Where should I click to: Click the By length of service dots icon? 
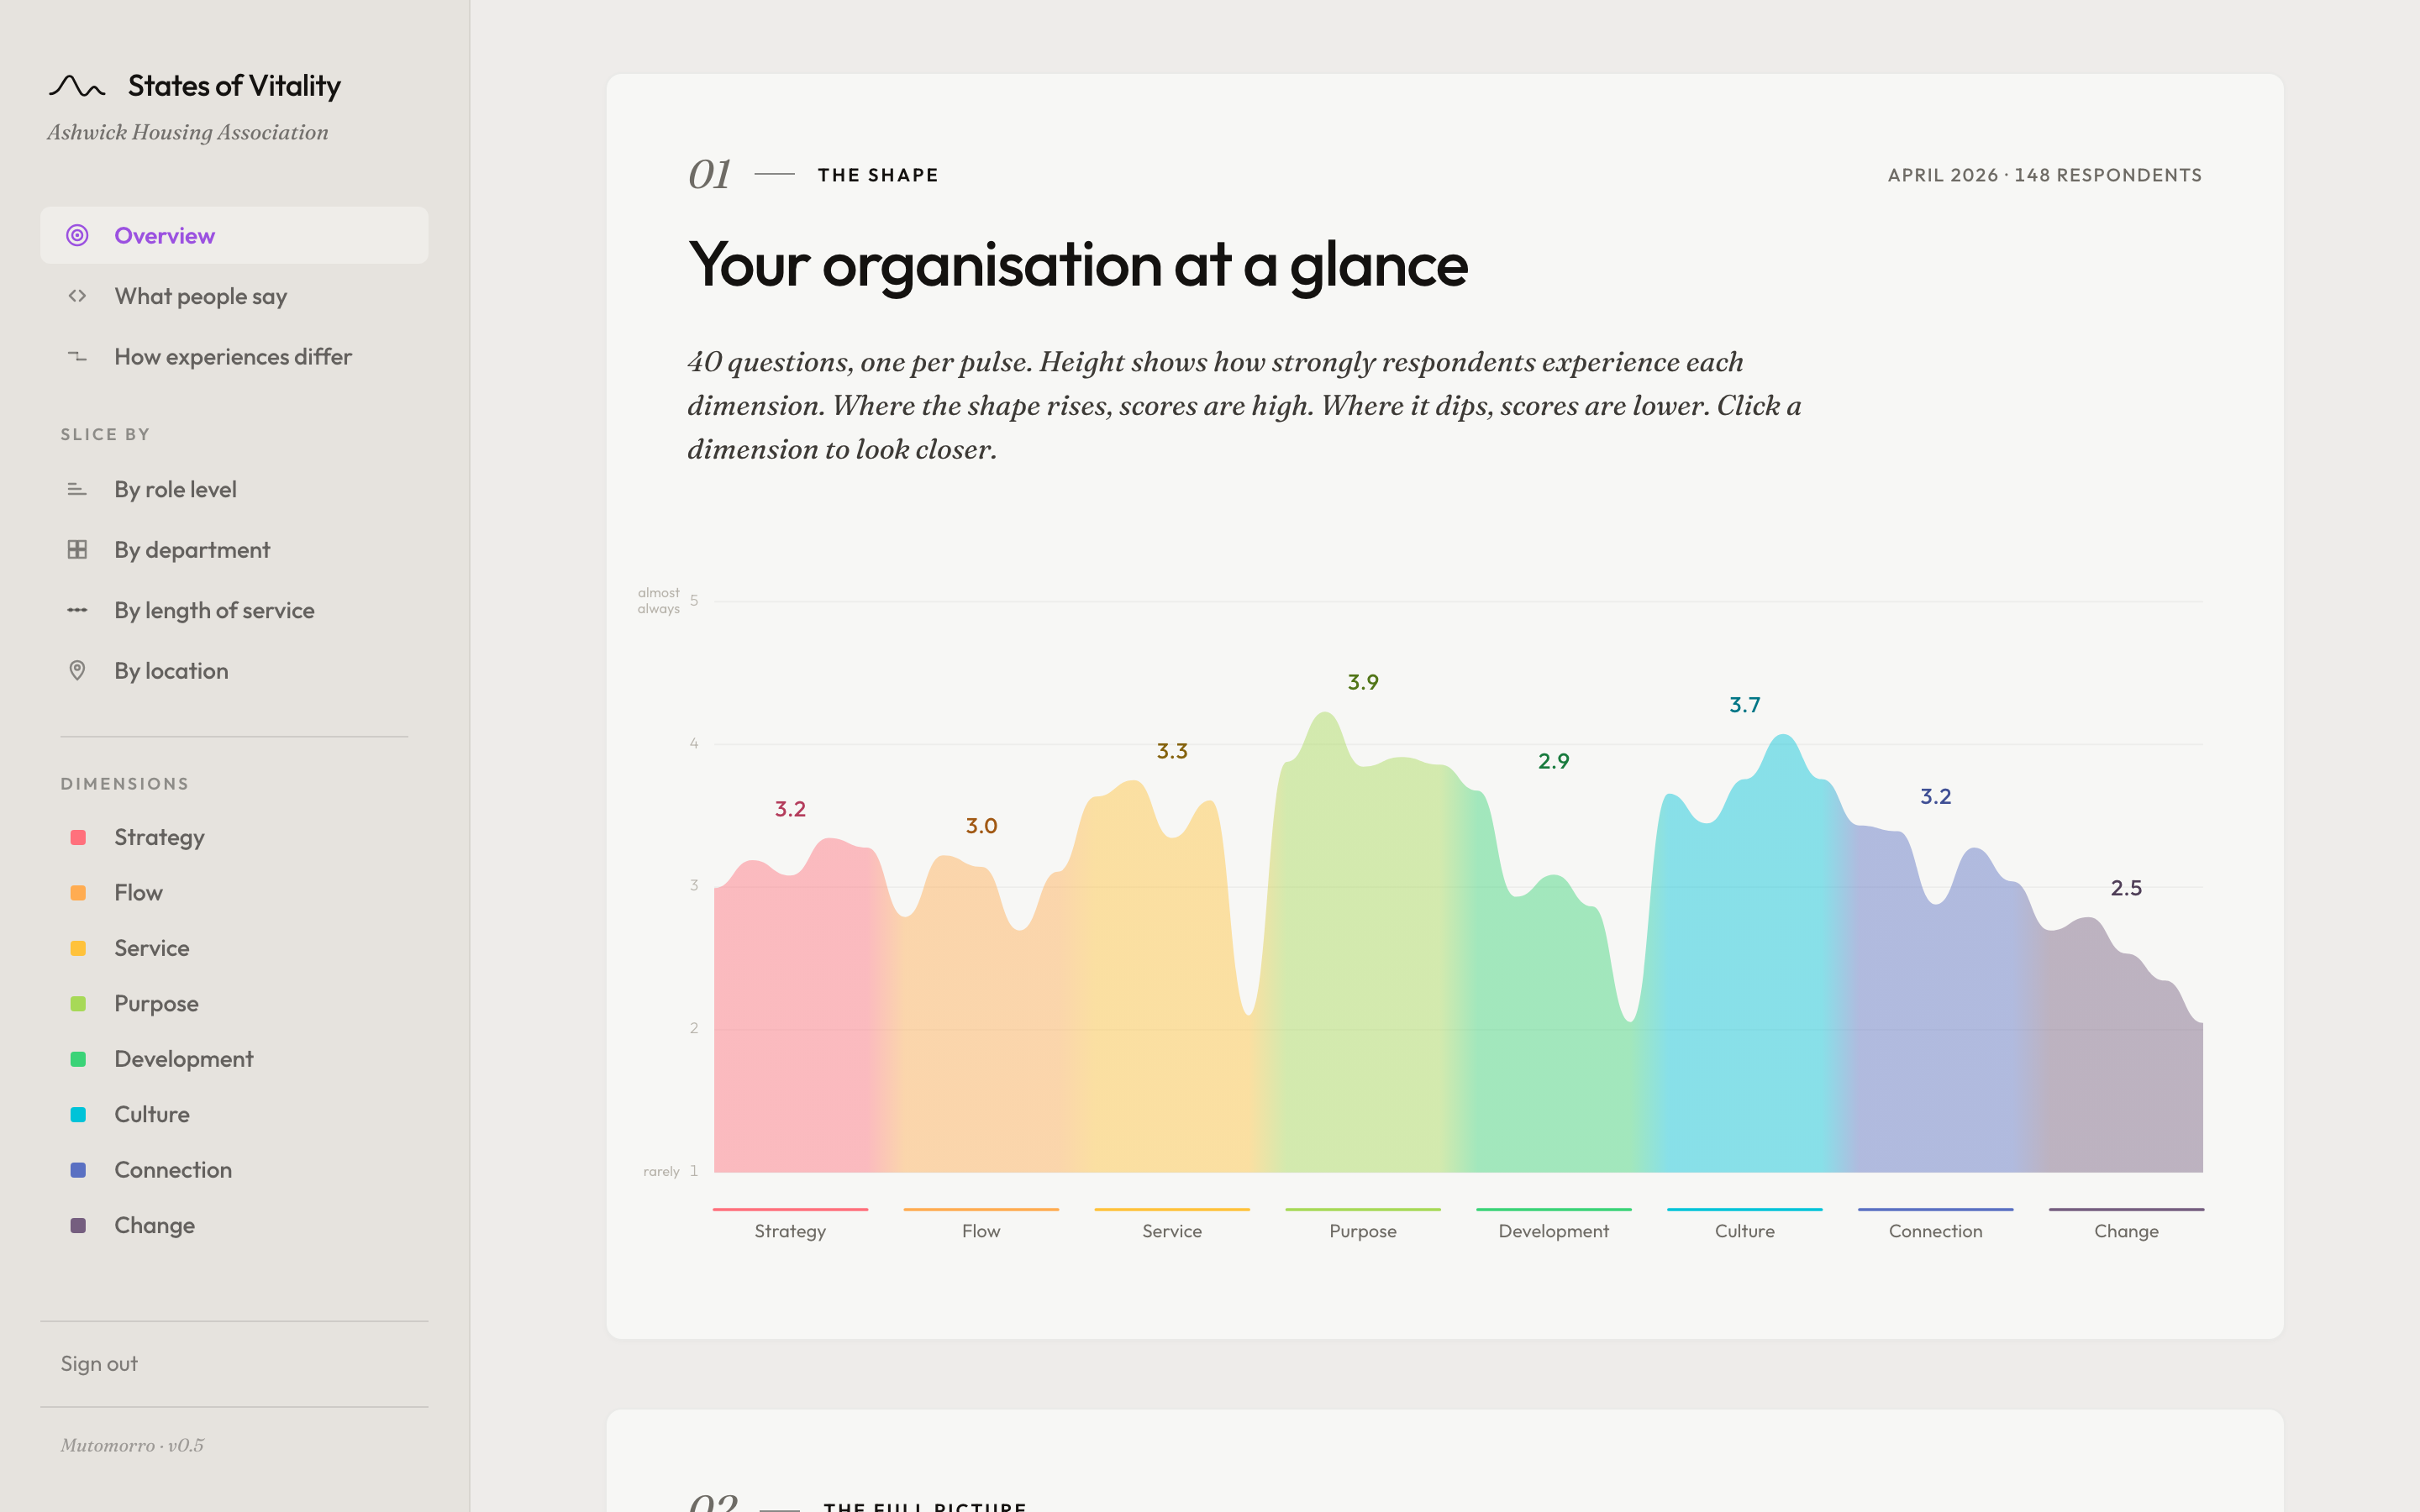[x=77, y=611]
